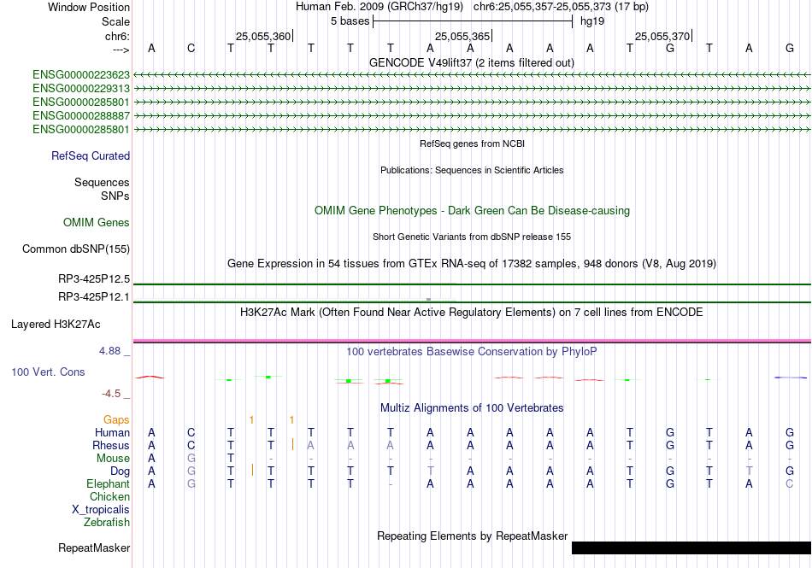The height and width of the screenshot is (568, 812).
Task: Open the Common dbSNP(155) track label
Action: point(76,249)
